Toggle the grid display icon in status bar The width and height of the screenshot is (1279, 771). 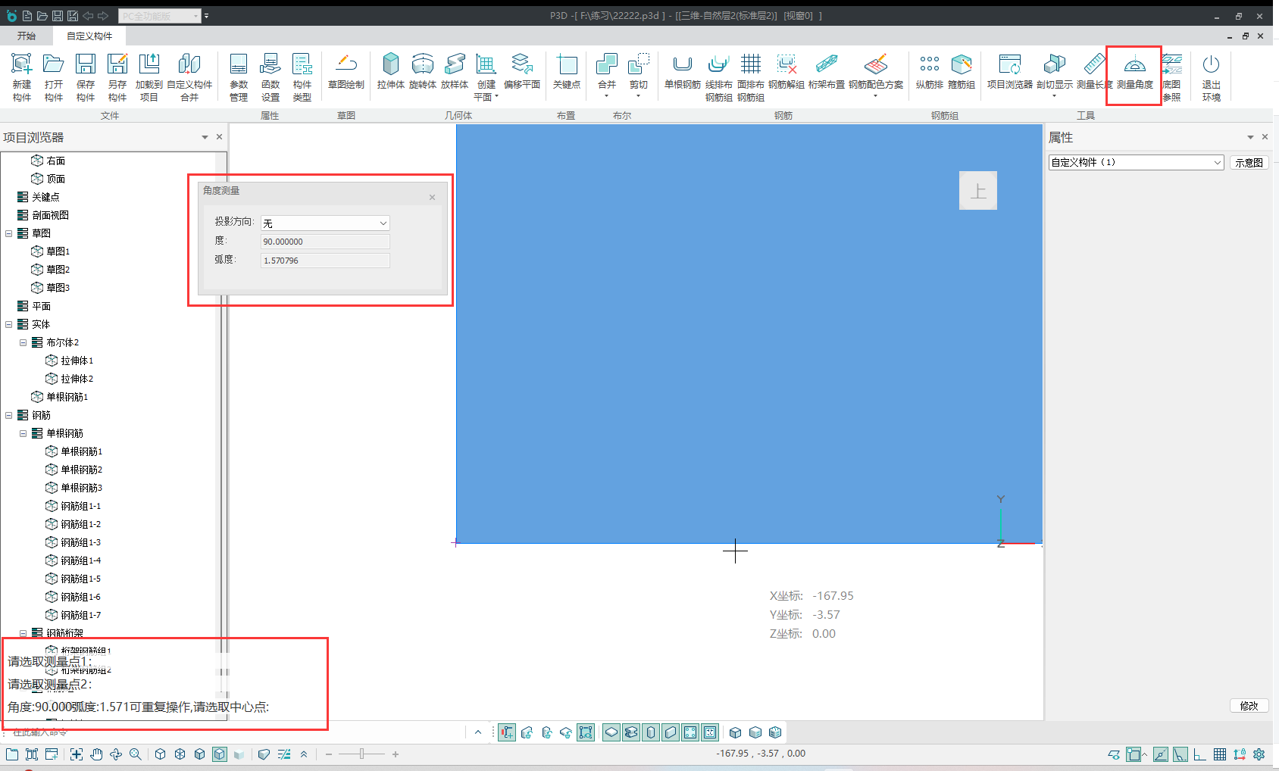point(1220,754)
